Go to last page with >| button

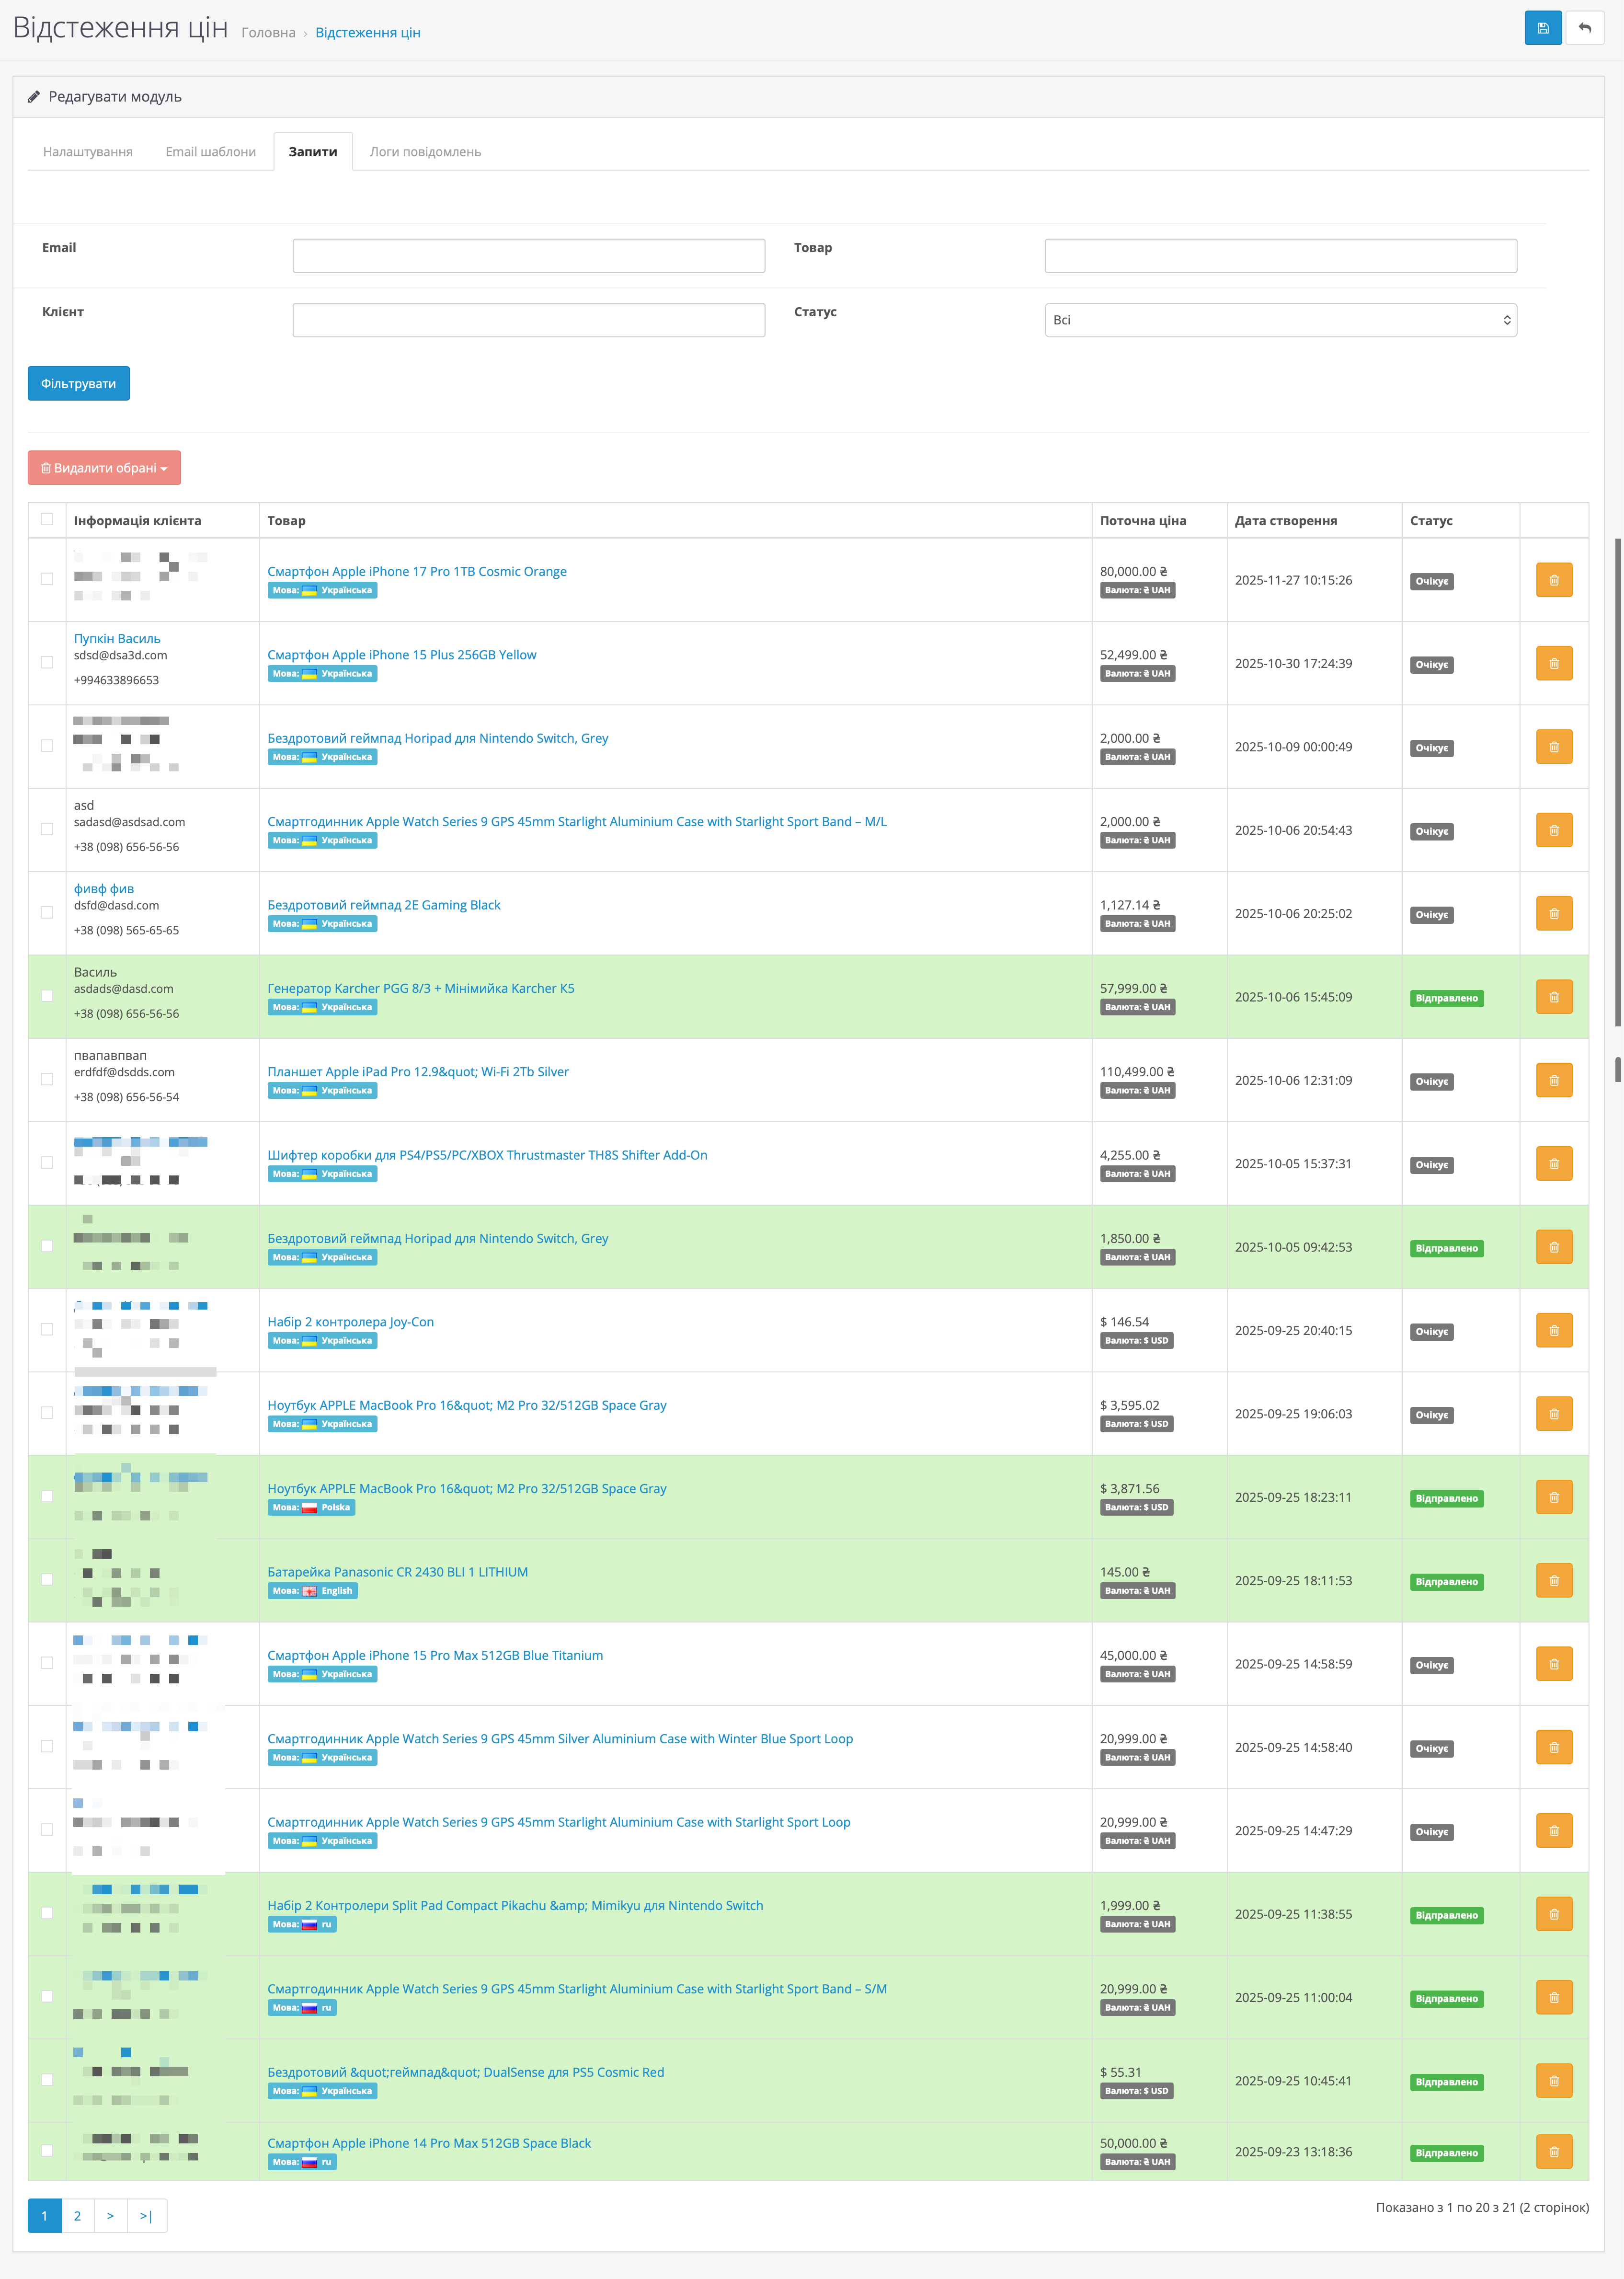coord(146,2216)
